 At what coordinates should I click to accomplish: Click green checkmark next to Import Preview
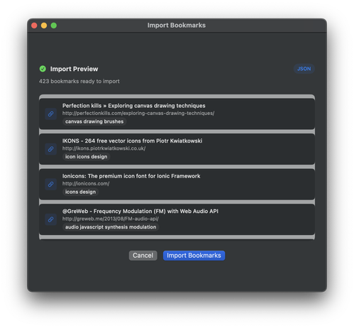pyautogui.click(x=43, y=69)
